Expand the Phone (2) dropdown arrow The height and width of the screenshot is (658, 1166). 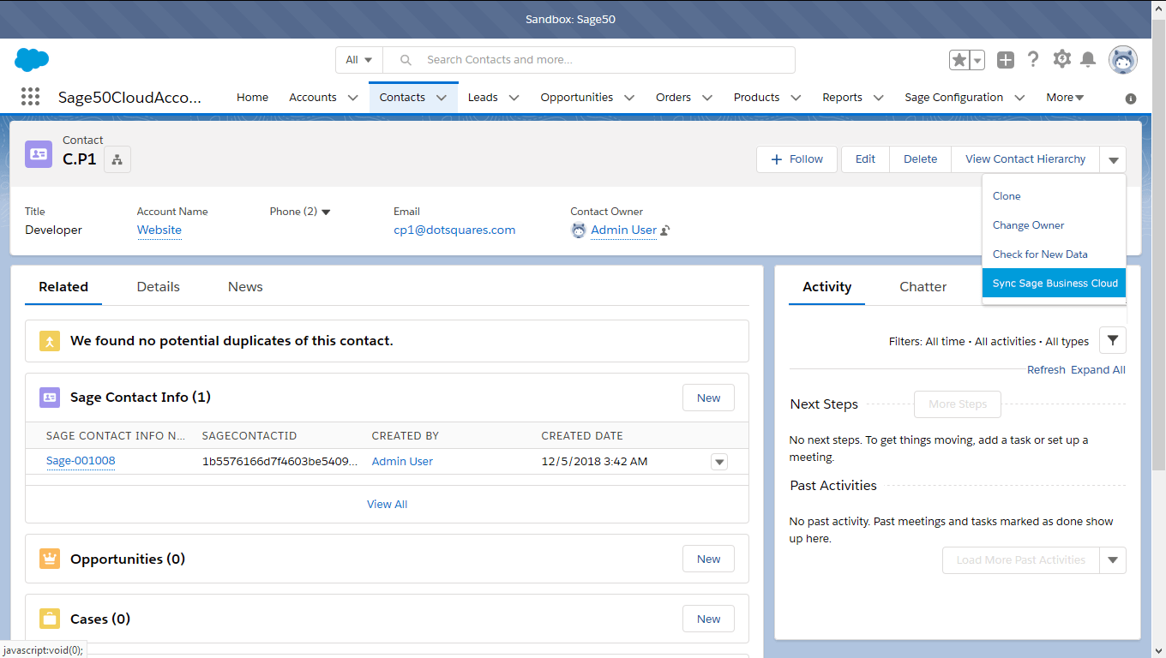pos(326,212)
